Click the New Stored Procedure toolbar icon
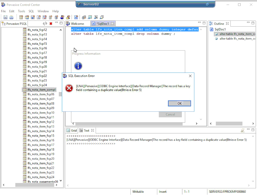This screenshot has width=257, height=195. coord(33,17)
